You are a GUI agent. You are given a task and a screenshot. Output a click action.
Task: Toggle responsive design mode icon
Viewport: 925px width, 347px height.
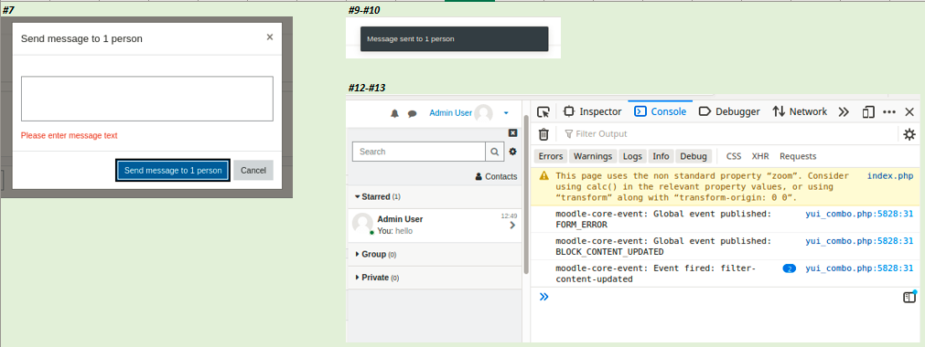tap(867, 112)
